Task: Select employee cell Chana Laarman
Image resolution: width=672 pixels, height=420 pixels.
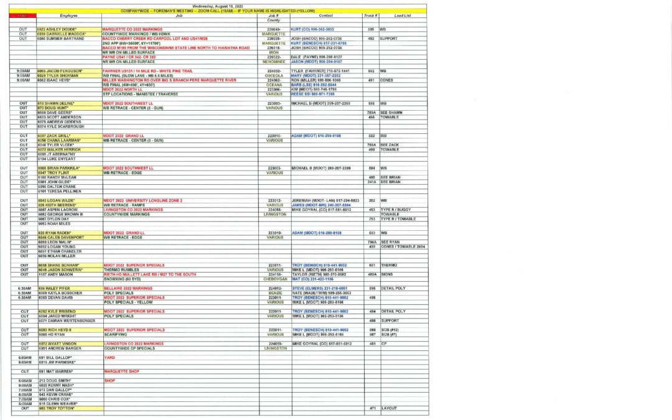Action: point(70,141)
